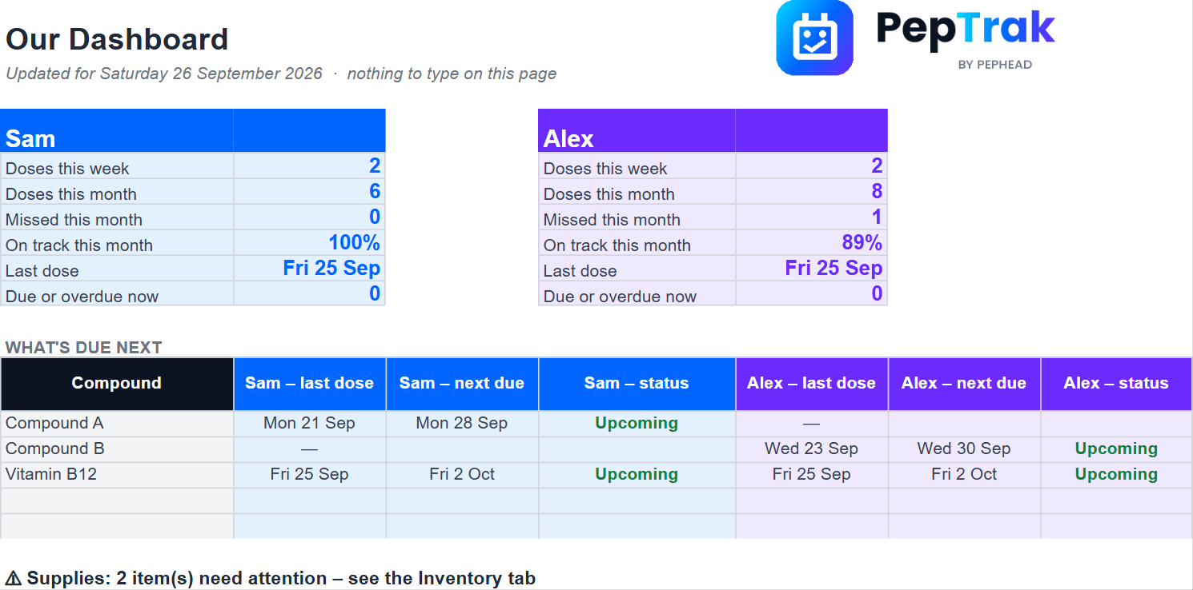Viewport: 1193px width, 590px height.
Task: Click Alex's "Doses this month" value 8
Action: (877, 192)
